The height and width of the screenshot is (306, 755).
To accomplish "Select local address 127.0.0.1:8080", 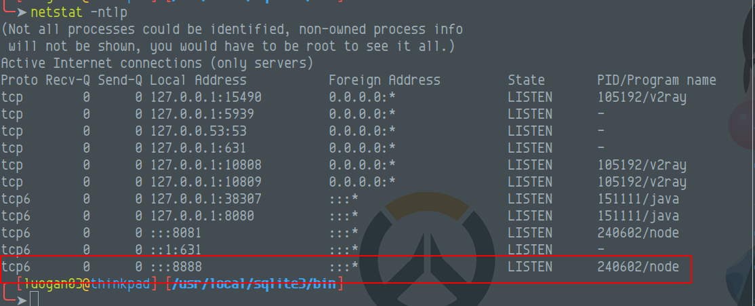I will [202, 216].
